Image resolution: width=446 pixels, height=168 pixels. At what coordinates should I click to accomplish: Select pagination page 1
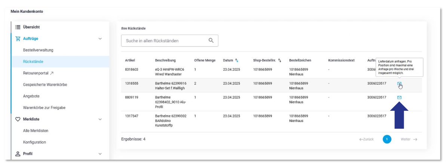(387, 139)
